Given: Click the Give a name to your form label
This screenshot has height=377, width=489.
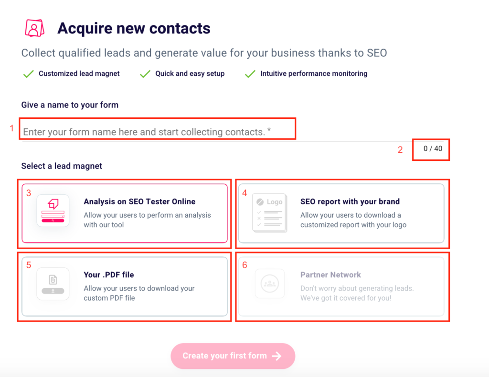Looking at the screenshot, I should pyautogui.click(x=70, y=105).
